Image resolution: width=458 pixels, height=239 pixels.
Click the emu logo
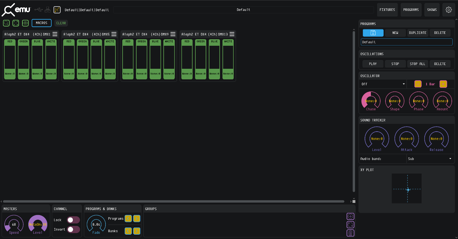16,10
